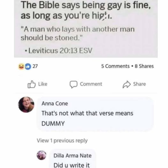
Task: Open the laughing face reaction icon
Action: point(21,66)
